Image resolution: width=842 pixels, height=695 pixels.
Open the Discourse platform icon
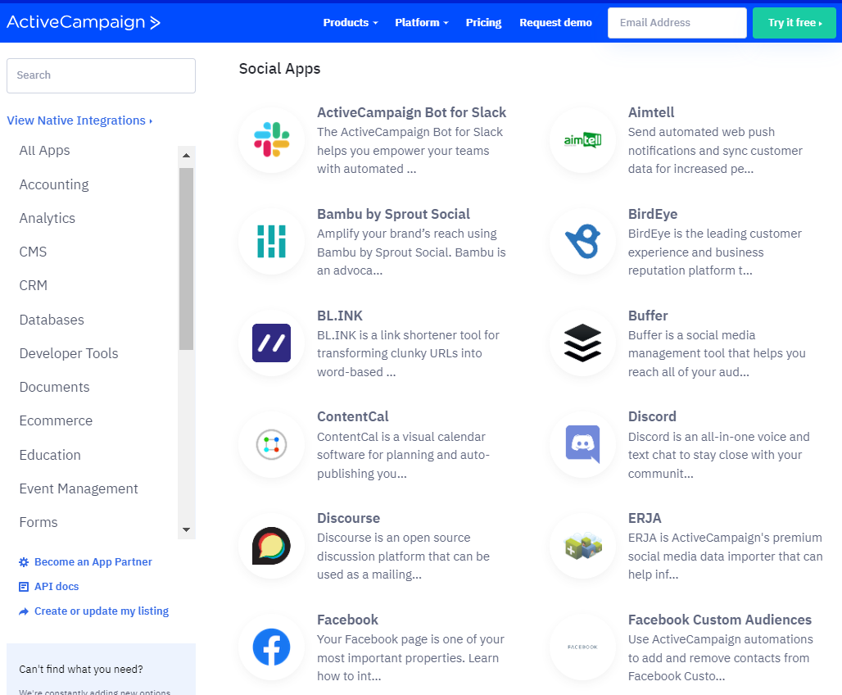(271, 546)
